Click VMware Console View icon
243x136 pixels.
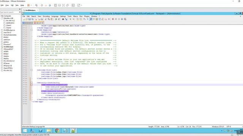(x=73, y=5)
